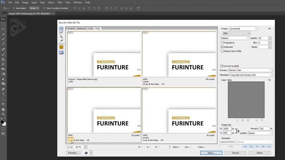This screenshot has height=160, width=285.
Task: Open the Quality value slider arrow
Action: click(270, 38)
